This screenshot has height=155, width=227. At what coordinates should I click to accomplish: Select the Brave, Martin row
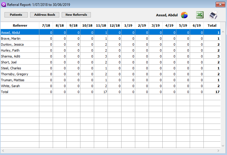point(8,39)
